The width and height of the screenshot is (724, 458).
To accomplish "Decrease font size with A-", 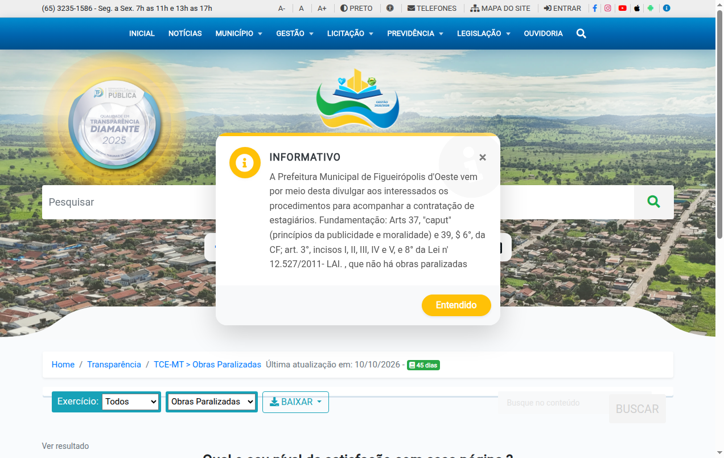I will [x=282, y=9].
